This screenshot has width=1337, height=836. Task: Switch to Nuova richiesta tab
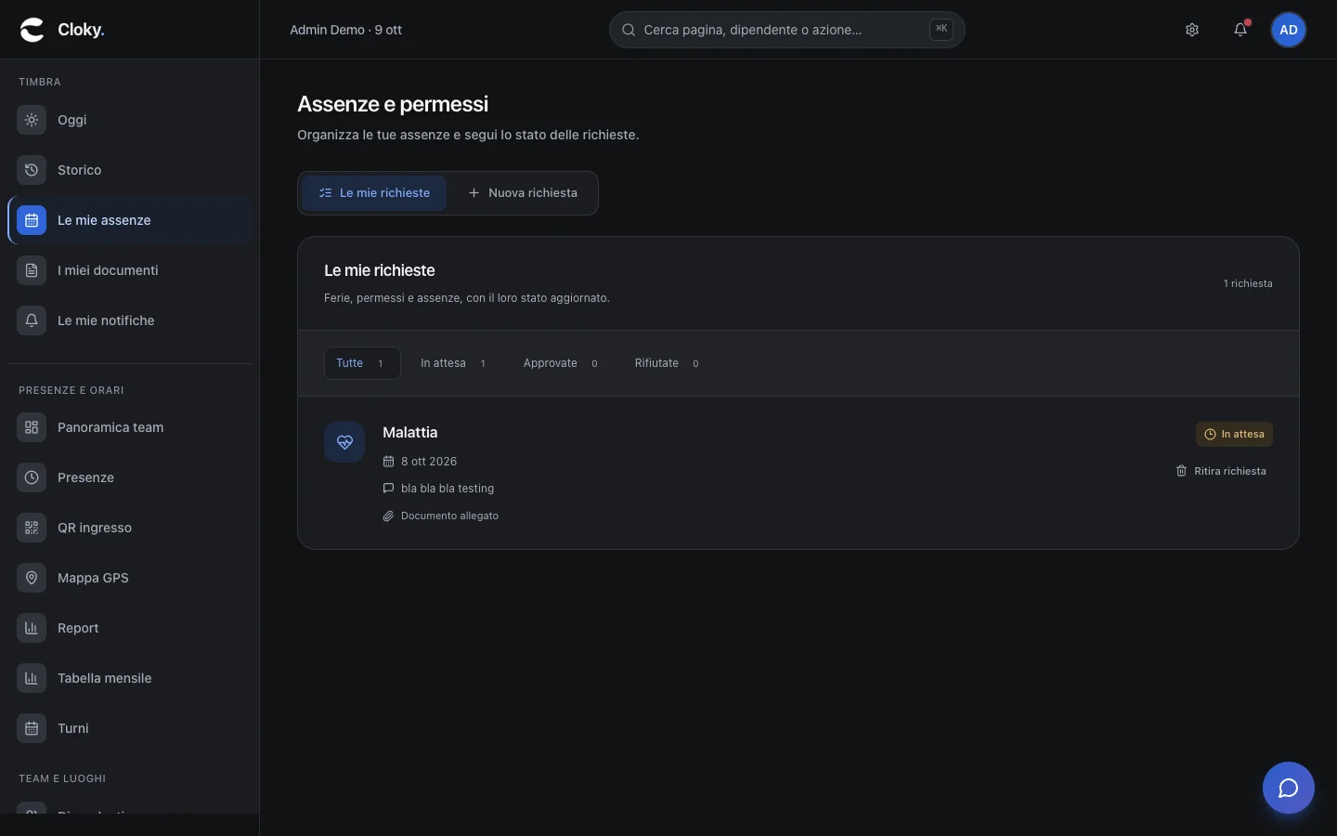click(x=523, y=193)
